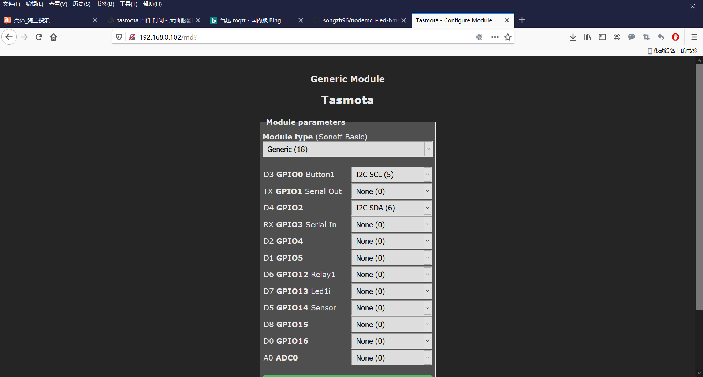
Task: Click the undo arrow toolbar icon
Action: pyautogui.click(x=661, y=37)
